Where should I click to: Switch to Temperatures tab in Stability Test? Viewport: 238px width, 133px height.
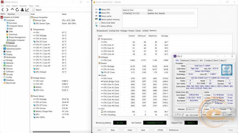pyautogui.click(x=102, y=31)
